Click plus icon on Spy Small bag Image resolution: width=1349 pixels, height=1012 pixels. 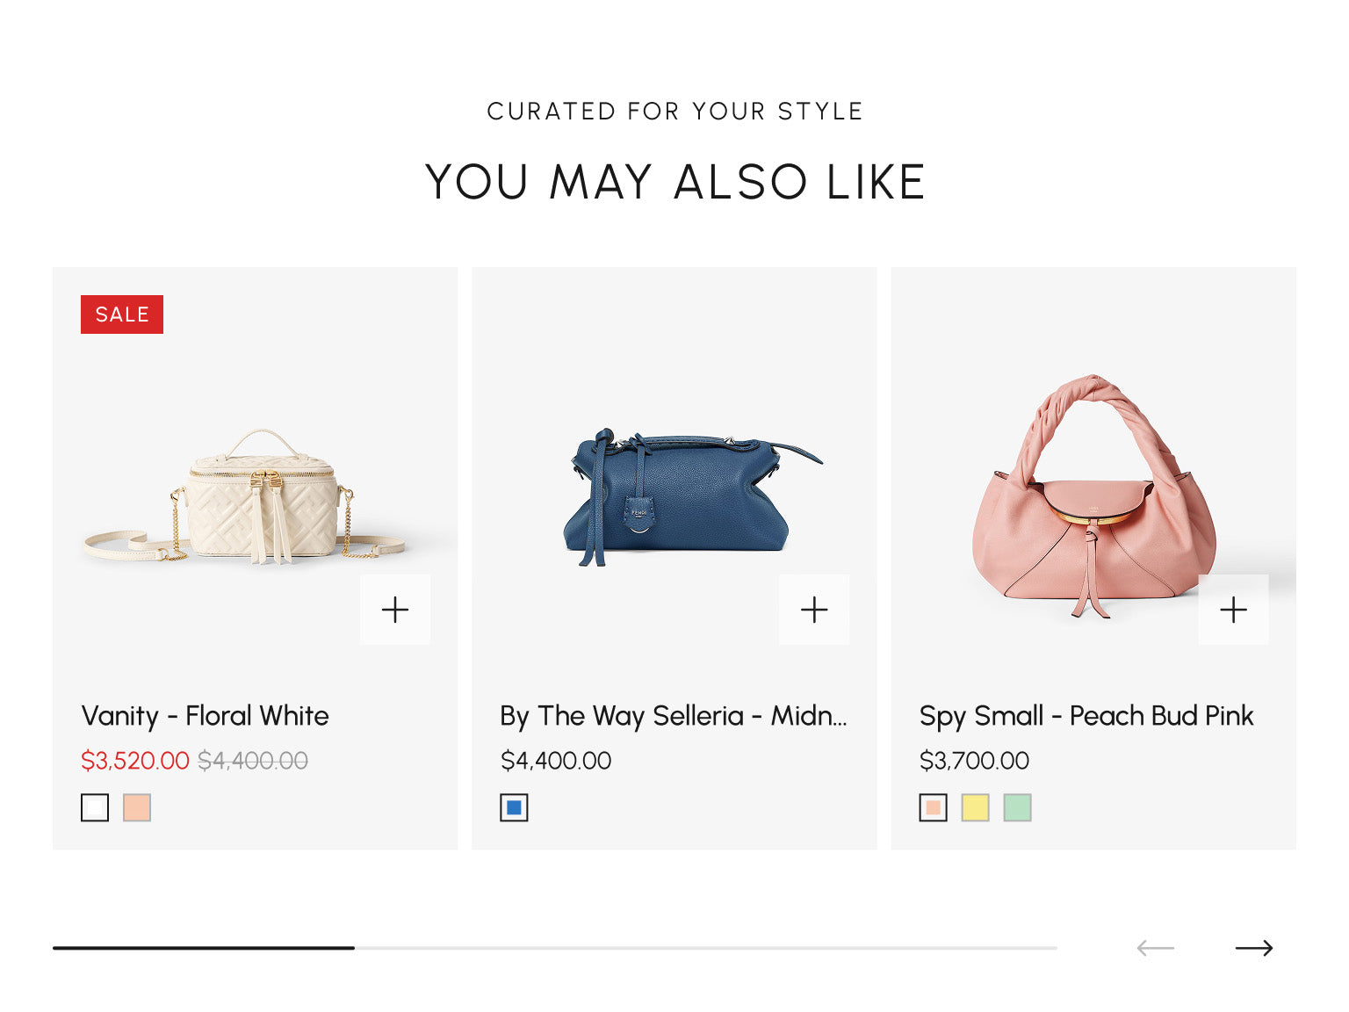[1233, 610]
